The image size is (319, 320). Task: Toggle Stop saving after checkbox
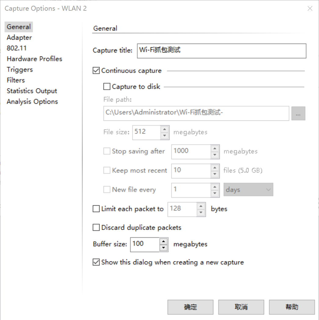point(107,151)
